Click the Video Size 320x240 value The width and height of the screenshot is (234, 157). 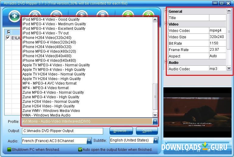coord(218,37)
